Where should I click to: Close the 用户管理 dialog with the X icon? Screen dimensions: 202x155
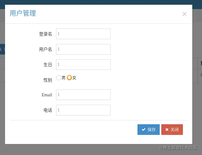pos(184,14)
